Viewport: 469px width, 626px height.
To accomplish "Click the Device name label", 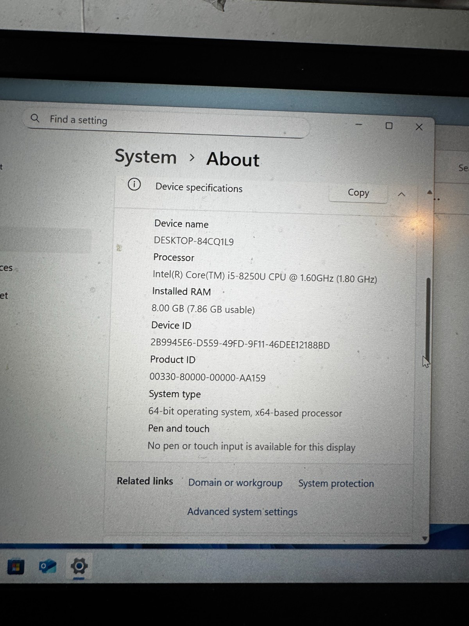I will pyautogui.click(x=181, y=224).
